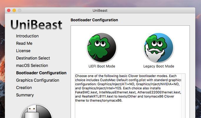The width and height of the screenshot is (201, 118).
Task: Open the Graphics Configuration step
Action: 38,80
